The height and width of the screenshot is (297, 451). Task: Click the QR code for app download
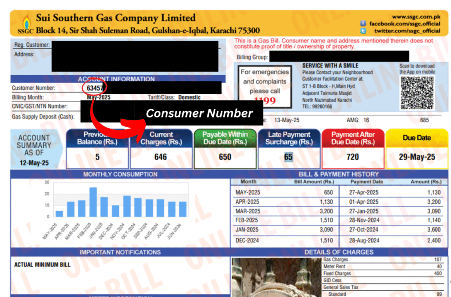click(x=417, y=93)
